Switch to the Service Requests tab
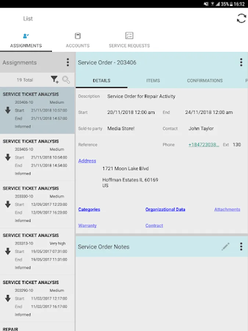248x331 pixels. point(129,41)
